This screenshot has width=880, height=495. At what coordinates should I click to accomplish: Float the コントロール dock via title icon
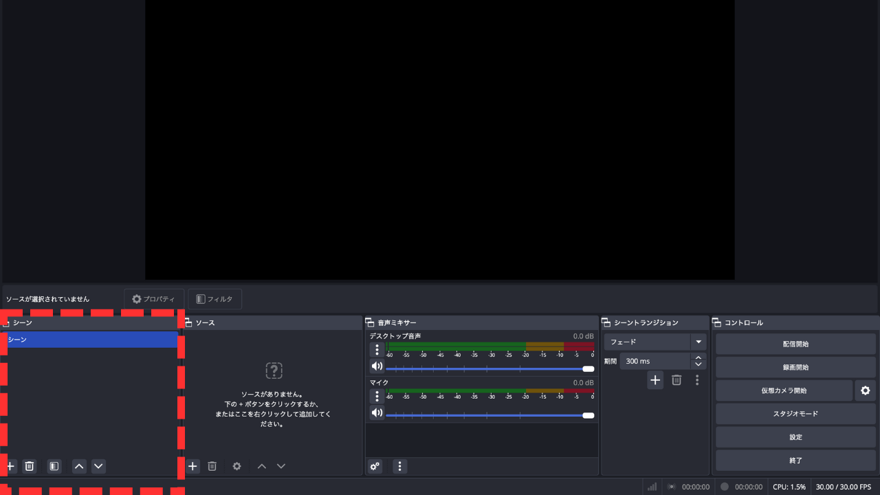click(x=717, y=322)
